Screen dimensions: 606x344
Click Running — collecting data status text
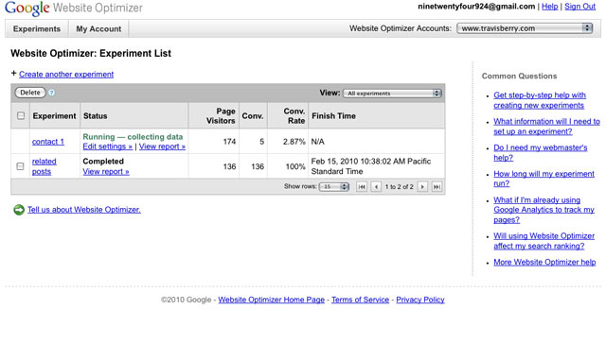(x=133, y=136)
